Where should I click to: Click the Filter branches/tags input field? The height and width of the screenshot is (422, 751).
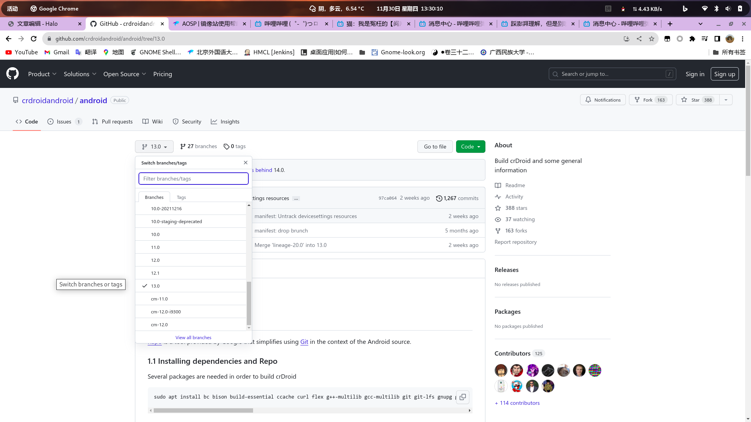pyautogui.click(x=194, y=179)
